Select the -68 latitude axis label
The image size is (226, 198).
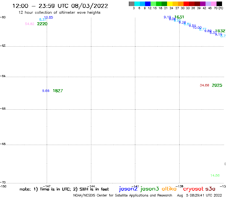[x=3, y=144]
